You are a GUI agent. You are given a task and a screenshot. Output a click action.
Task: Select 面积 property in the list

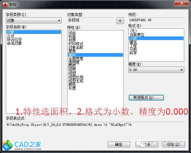(72, 55)
